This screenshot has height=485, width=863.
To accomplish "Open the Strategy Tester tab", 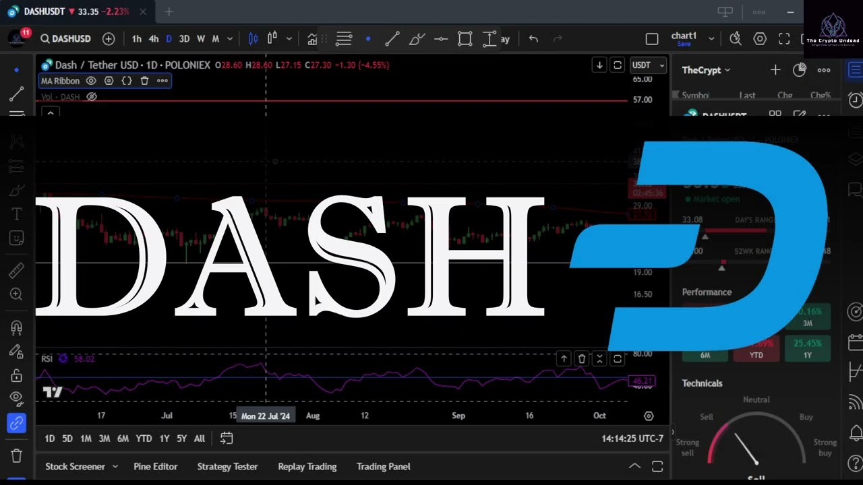I will click(x=228, y=466).
